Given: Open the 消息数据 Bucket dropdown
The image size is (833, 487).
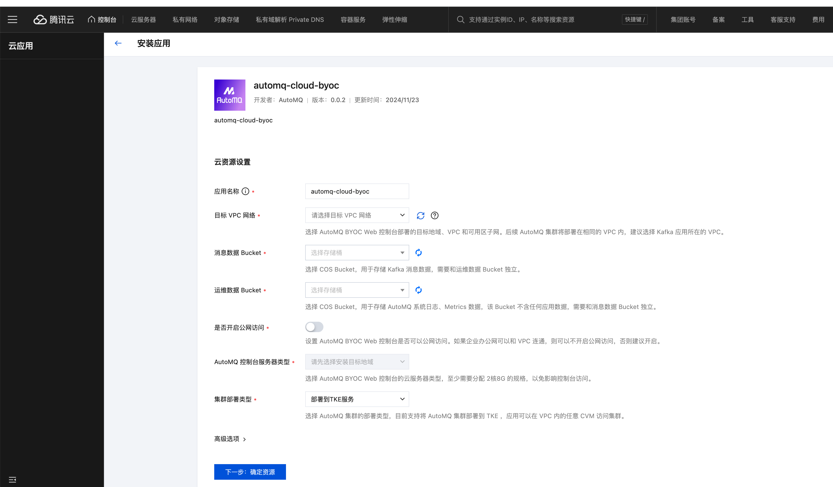Looking at the screenshot, I should pos(357,253).
